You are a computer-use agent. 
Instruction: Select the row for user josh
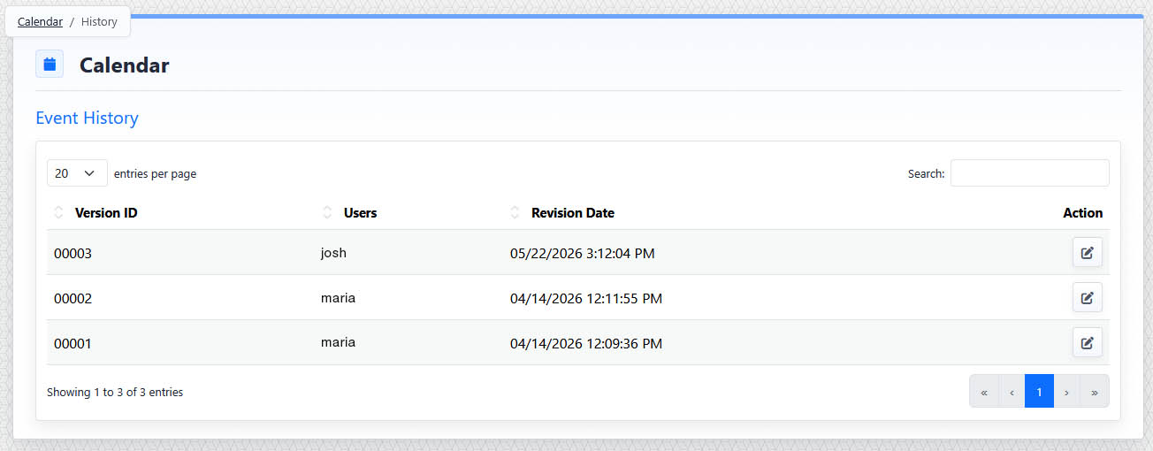click(x=577, y=253)
